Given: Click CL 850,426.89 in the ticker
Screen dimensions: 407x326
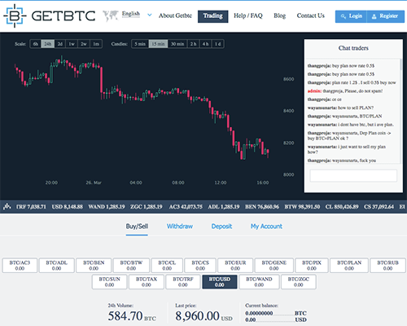Looking at the screenshot, I should click(x=342, y=207).
